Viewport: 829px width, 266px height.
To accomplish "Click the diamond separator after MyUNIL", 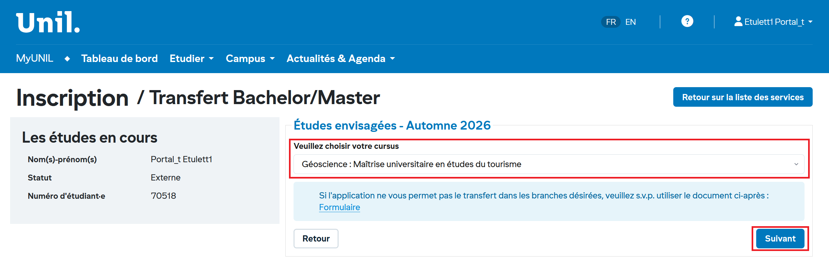I will coord(67,59).
